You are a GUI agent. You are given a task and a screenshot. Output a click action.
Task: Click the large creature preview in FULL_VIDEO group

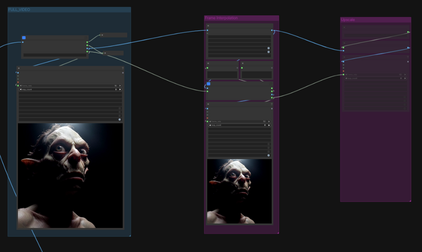coord(70,175)
